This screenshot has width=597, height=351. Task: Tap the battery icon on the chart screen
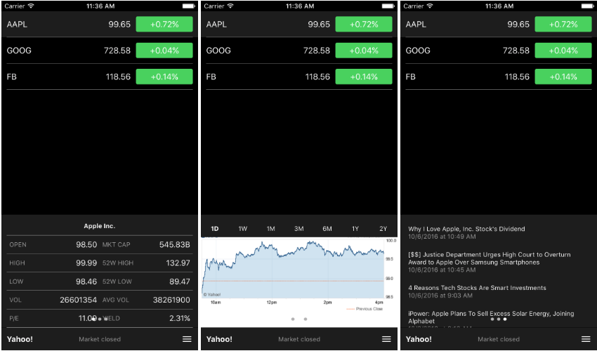coord(388,6)
